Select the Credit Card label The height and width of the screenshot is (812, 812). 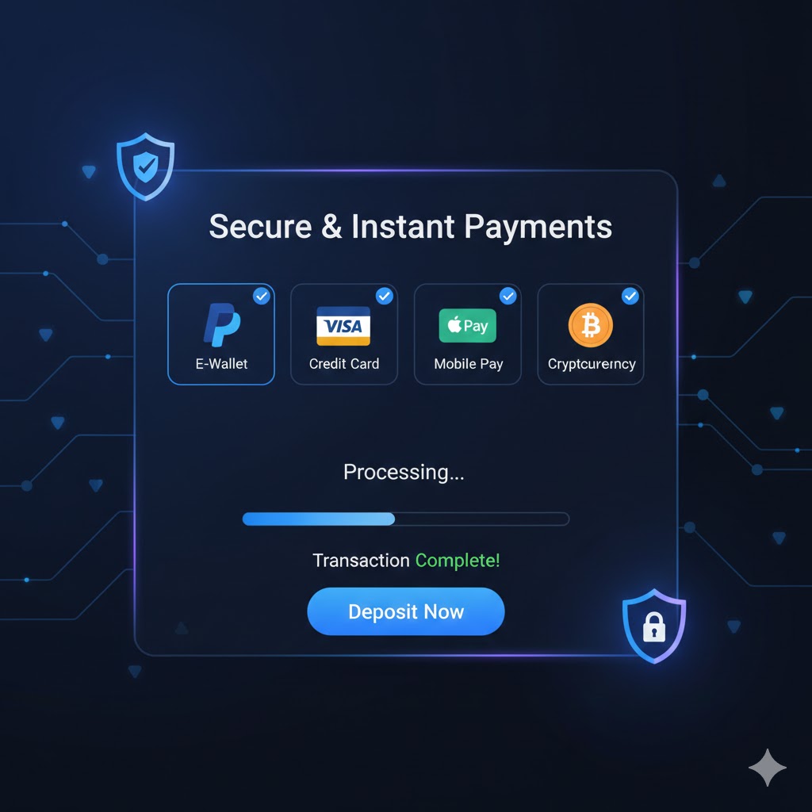(x=344, y=364)
